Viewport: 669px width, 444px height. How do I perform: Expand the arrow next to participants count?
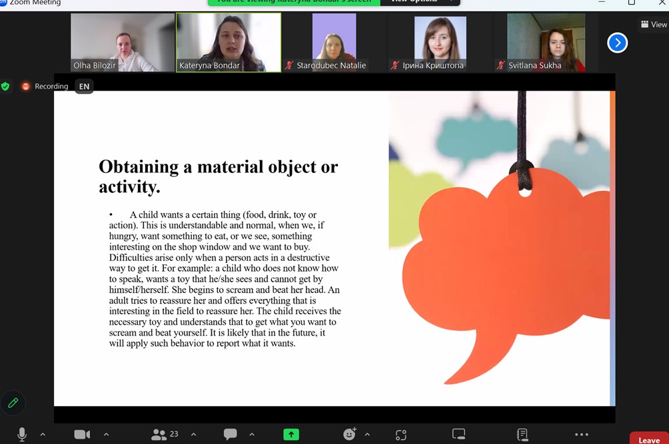click(193, 435)
